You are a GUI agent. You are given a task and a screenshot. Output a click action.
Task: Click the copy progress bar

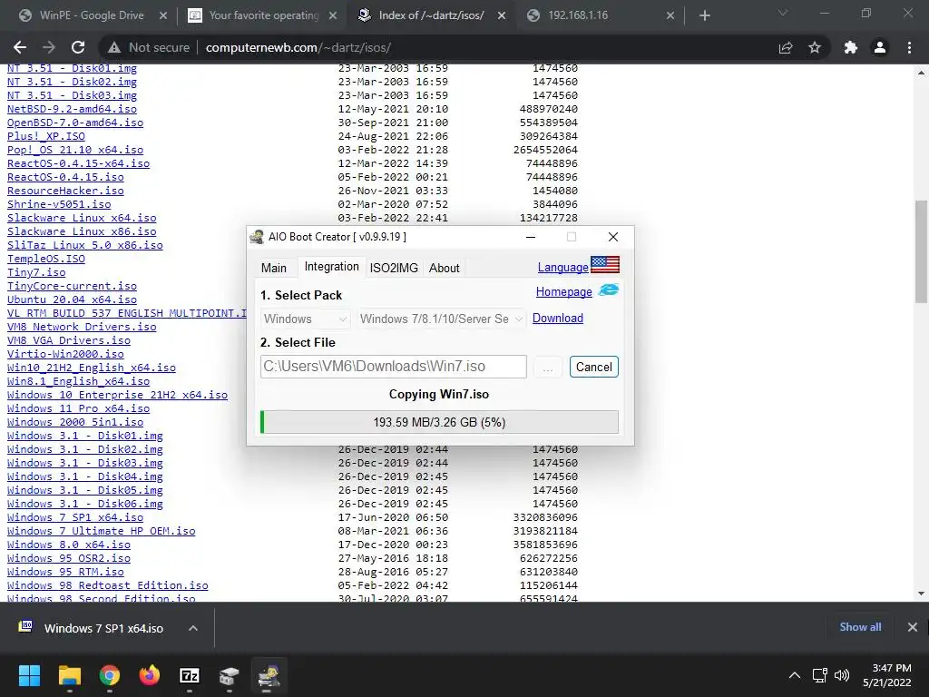click(439, 423)
